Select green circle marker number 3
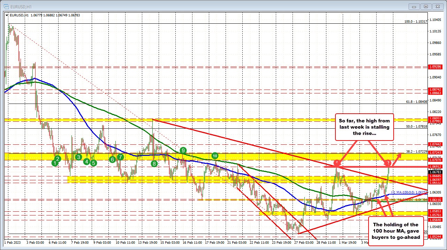Screen dimensions: 447x250 click(78, 157)
